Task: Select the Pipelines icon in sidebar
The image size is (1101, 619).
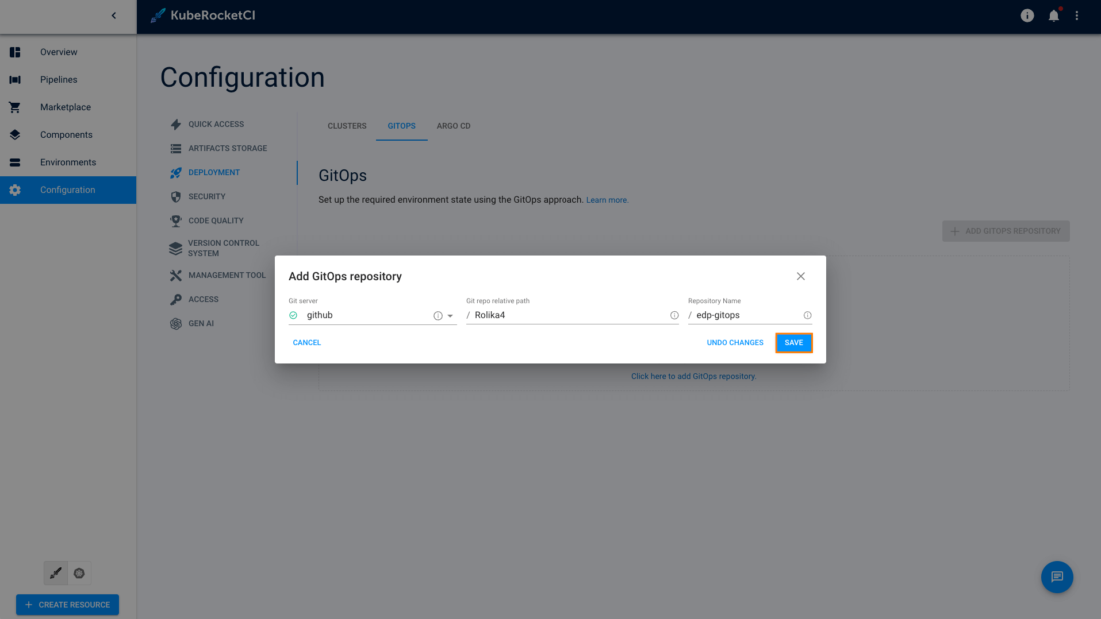Action: (x=14, y=79)
